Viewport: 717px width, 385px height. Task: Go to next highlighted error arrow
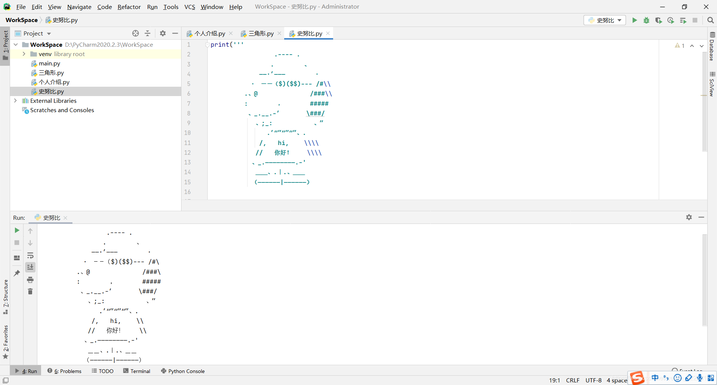702,46
